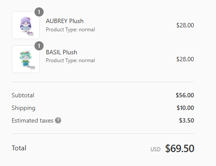Click the USD currency indicator

click(155, 149)
